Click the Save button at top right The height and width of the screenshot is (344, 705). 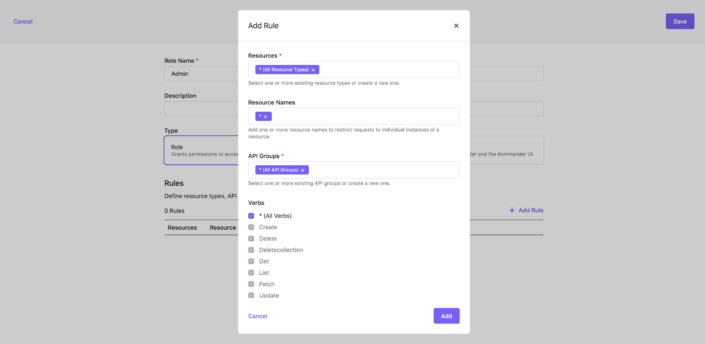pyautogui.click(x=680, y=22)
